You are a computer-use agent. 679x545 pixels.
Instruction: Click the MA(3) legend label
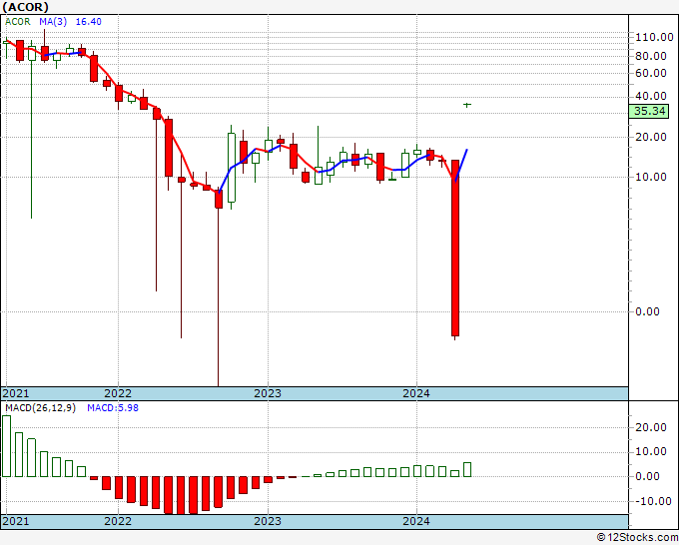[53, 22]
